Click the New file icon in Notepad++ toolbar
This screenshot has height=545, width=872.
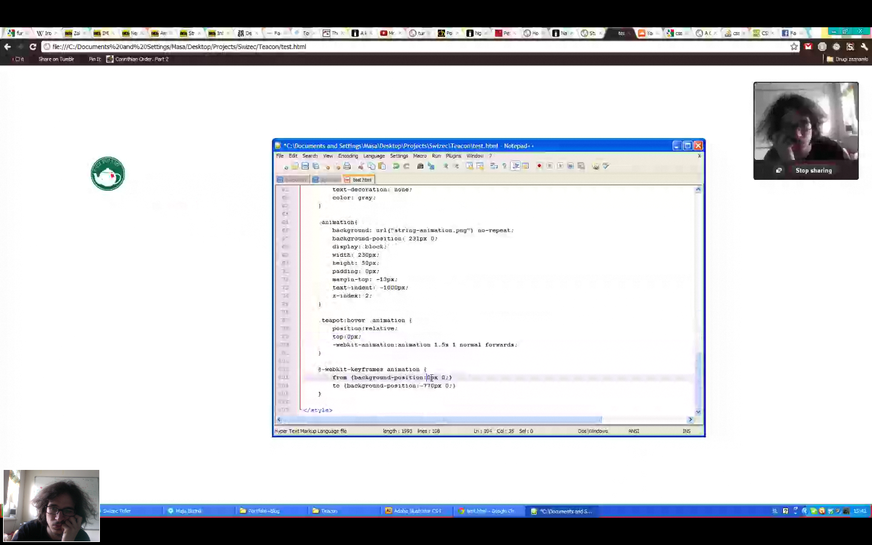click(x=285, y=166)
